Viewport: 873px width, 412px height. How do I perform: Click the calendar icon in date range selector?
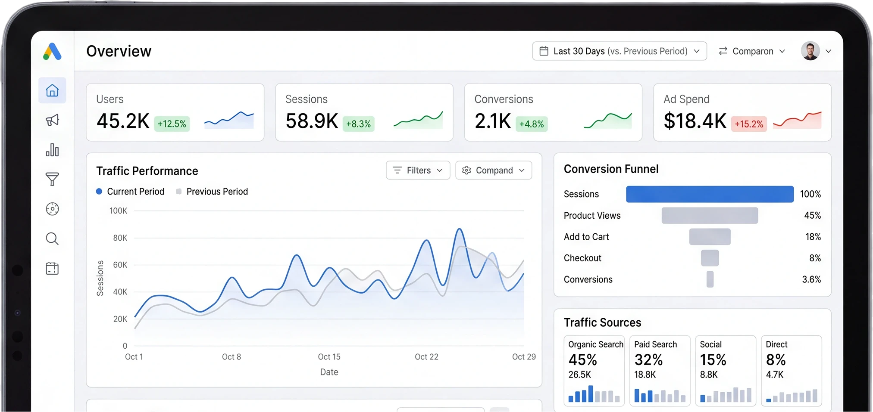pos(544,51)
